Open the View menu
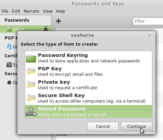Image resolution: width=163 pixels, height=140 pixels. (x=48, y=11)
